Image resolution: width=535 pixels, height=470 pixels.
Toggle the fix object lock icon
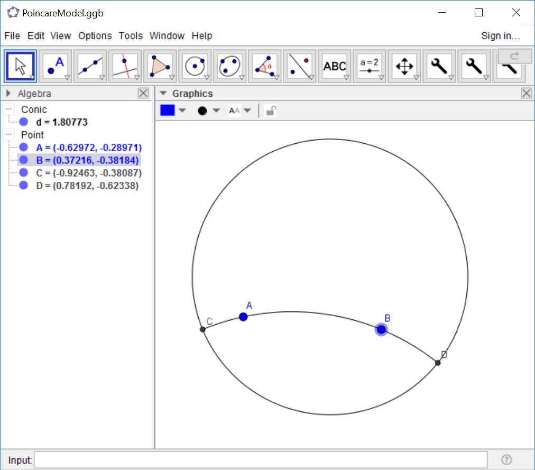(270, 110)
